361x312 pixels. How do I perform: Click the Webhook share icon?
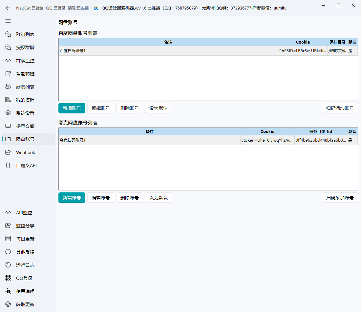click(8, 152)
